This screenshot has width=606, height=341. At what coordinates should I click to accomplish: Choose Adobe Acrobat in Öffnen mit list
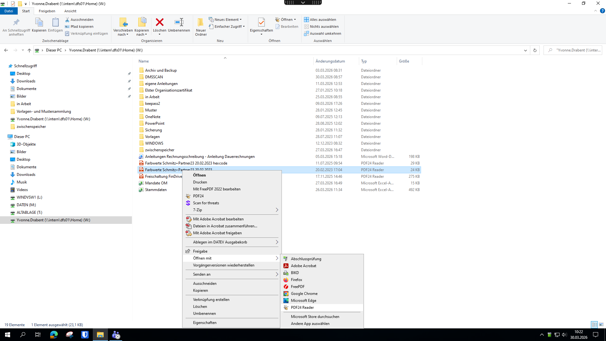pos(303,266)
